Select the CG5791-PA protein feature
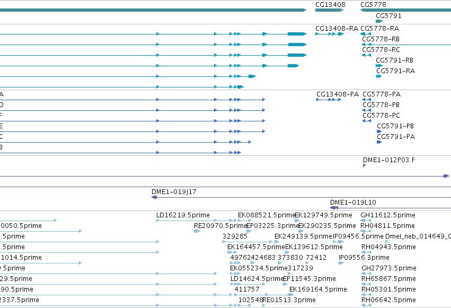 pos(379,143)
